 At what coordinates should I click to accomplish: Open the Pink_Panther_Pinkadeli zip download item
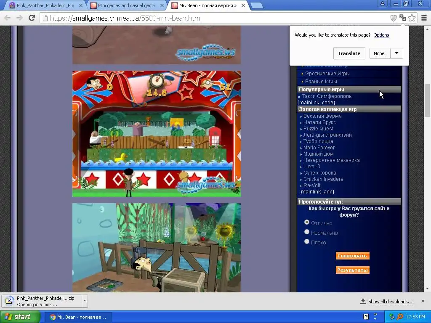point(42,301)
